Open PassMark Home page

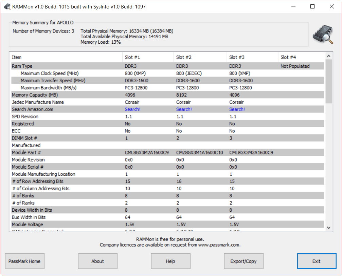[25, 261]
